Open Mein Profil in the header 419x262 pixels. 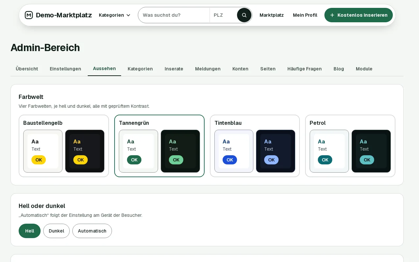305,15
